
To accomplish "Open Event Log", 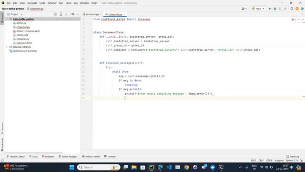I will click(292, 156).
